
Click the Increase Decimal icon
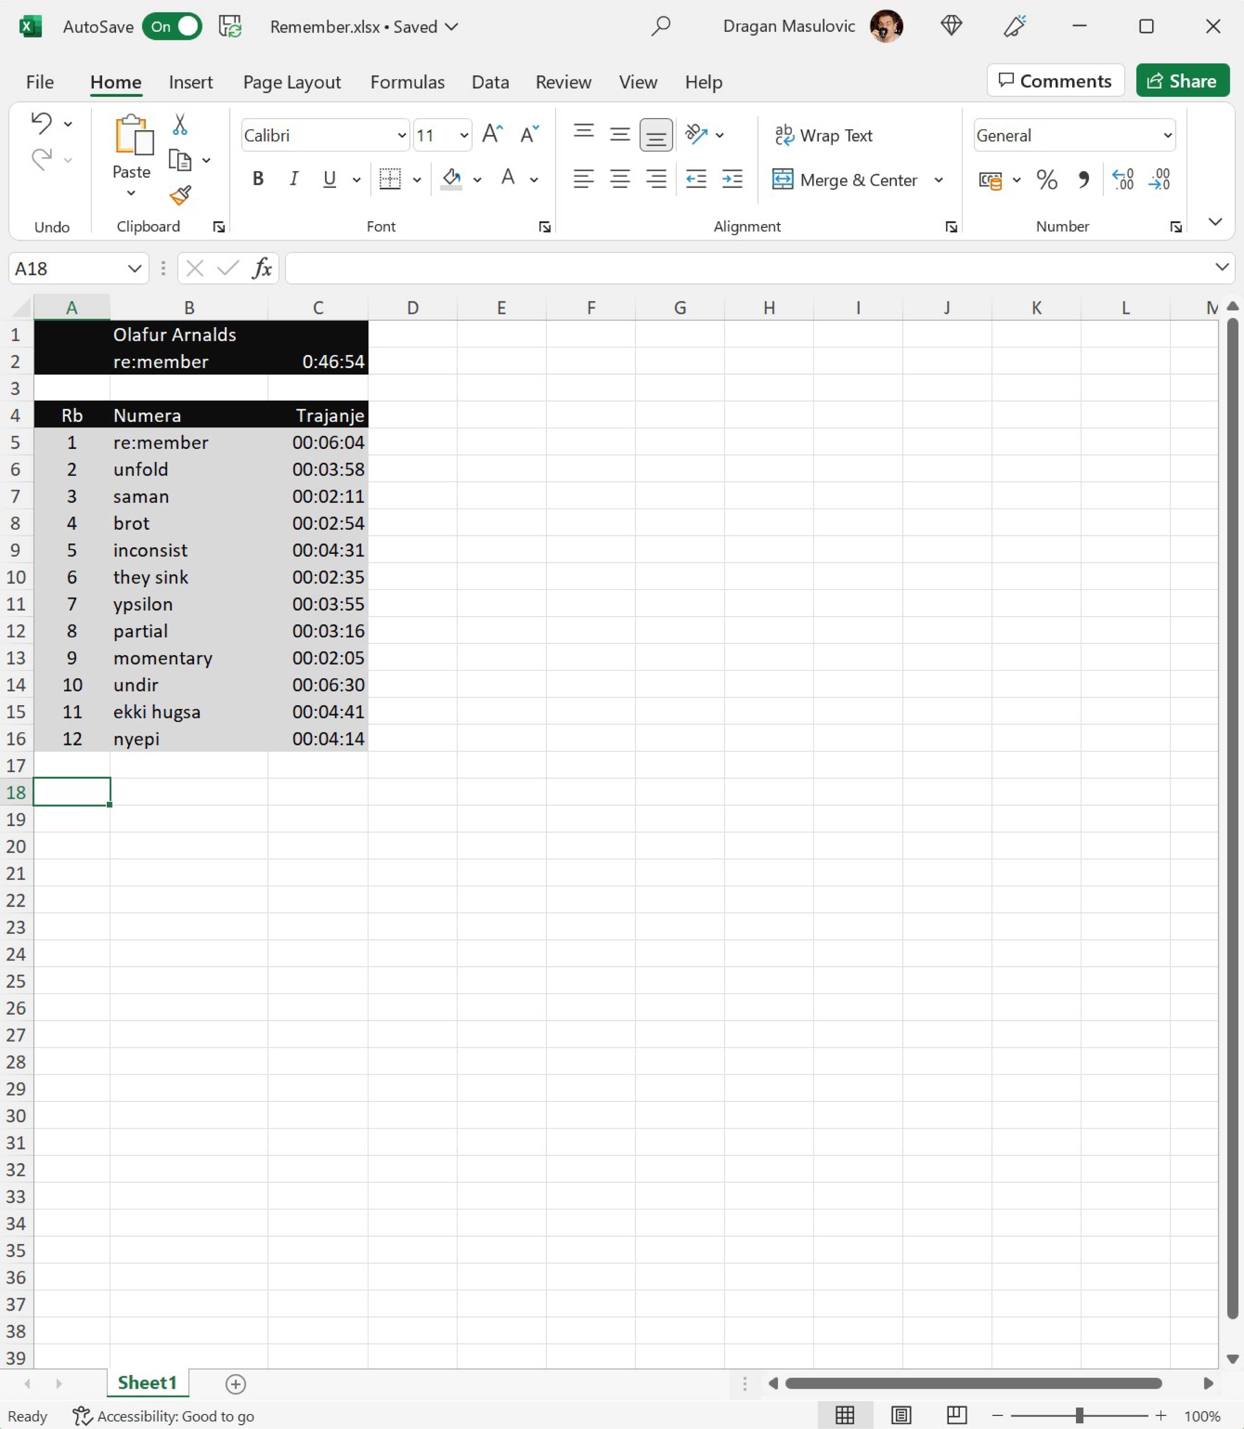click(x=1123, y=180)
